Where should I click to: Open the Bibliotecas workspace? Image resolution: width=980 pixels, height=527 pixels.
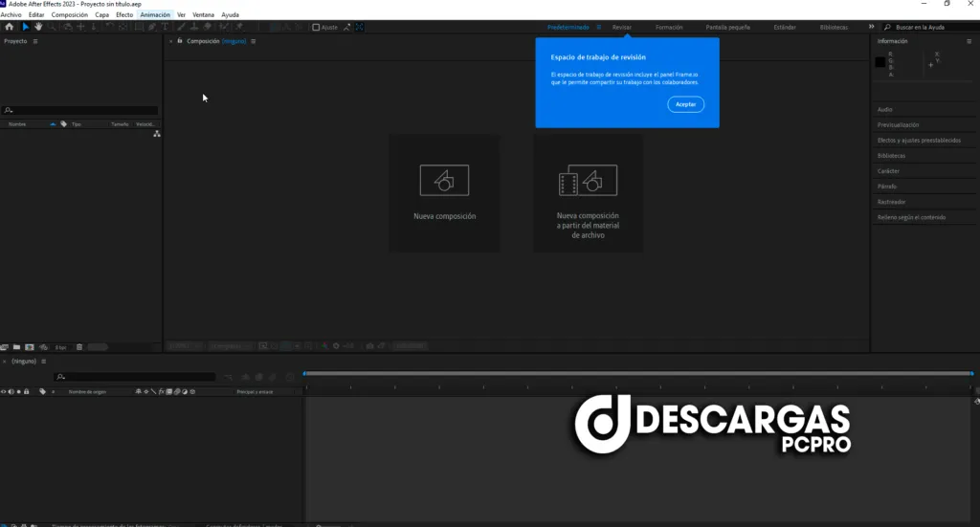[x=833, y=28]
